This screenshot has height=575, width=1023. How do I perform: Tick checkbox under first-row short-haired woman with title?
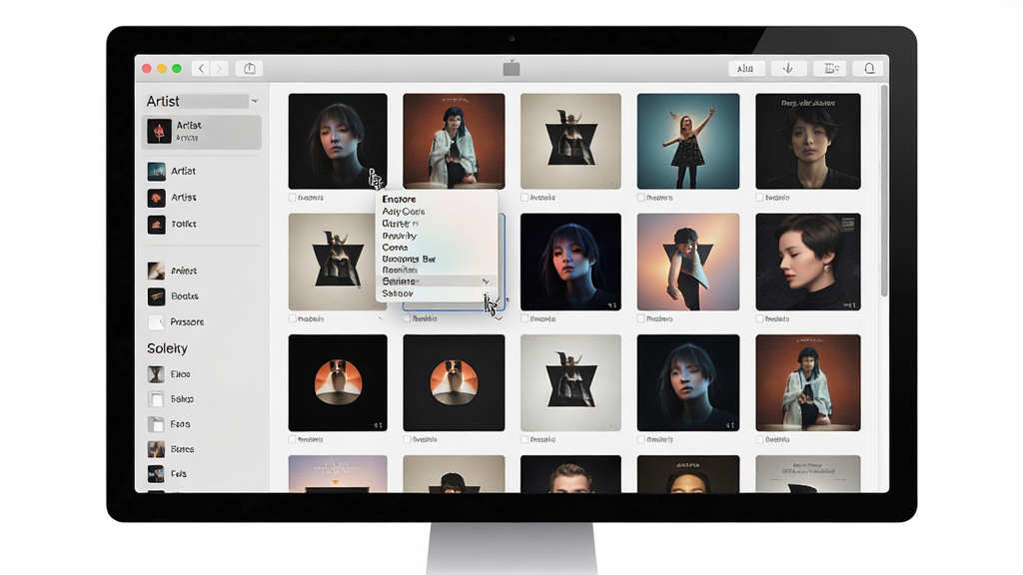[x=759, y=198]
